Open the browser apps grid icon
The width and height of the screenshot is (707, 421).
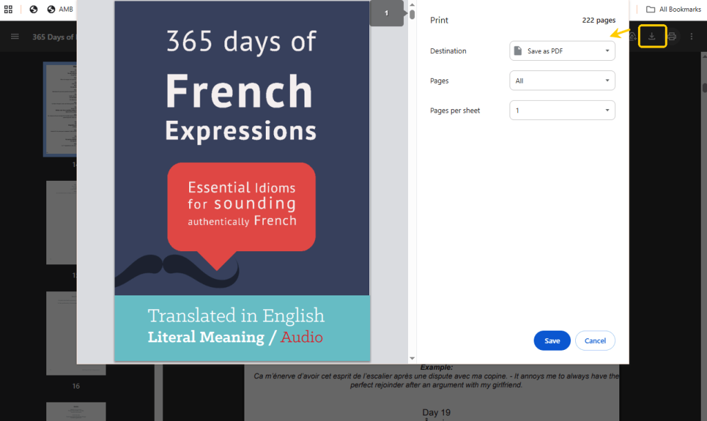[x=8, y=9]
